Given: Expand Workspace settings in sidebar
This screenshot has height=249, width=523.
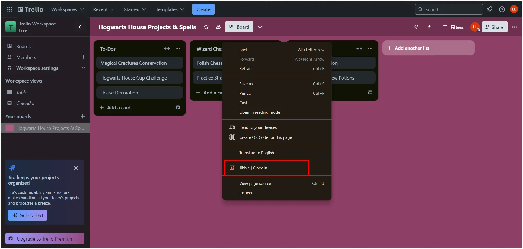Looking at the screenshot, I should tap(83, 68).
